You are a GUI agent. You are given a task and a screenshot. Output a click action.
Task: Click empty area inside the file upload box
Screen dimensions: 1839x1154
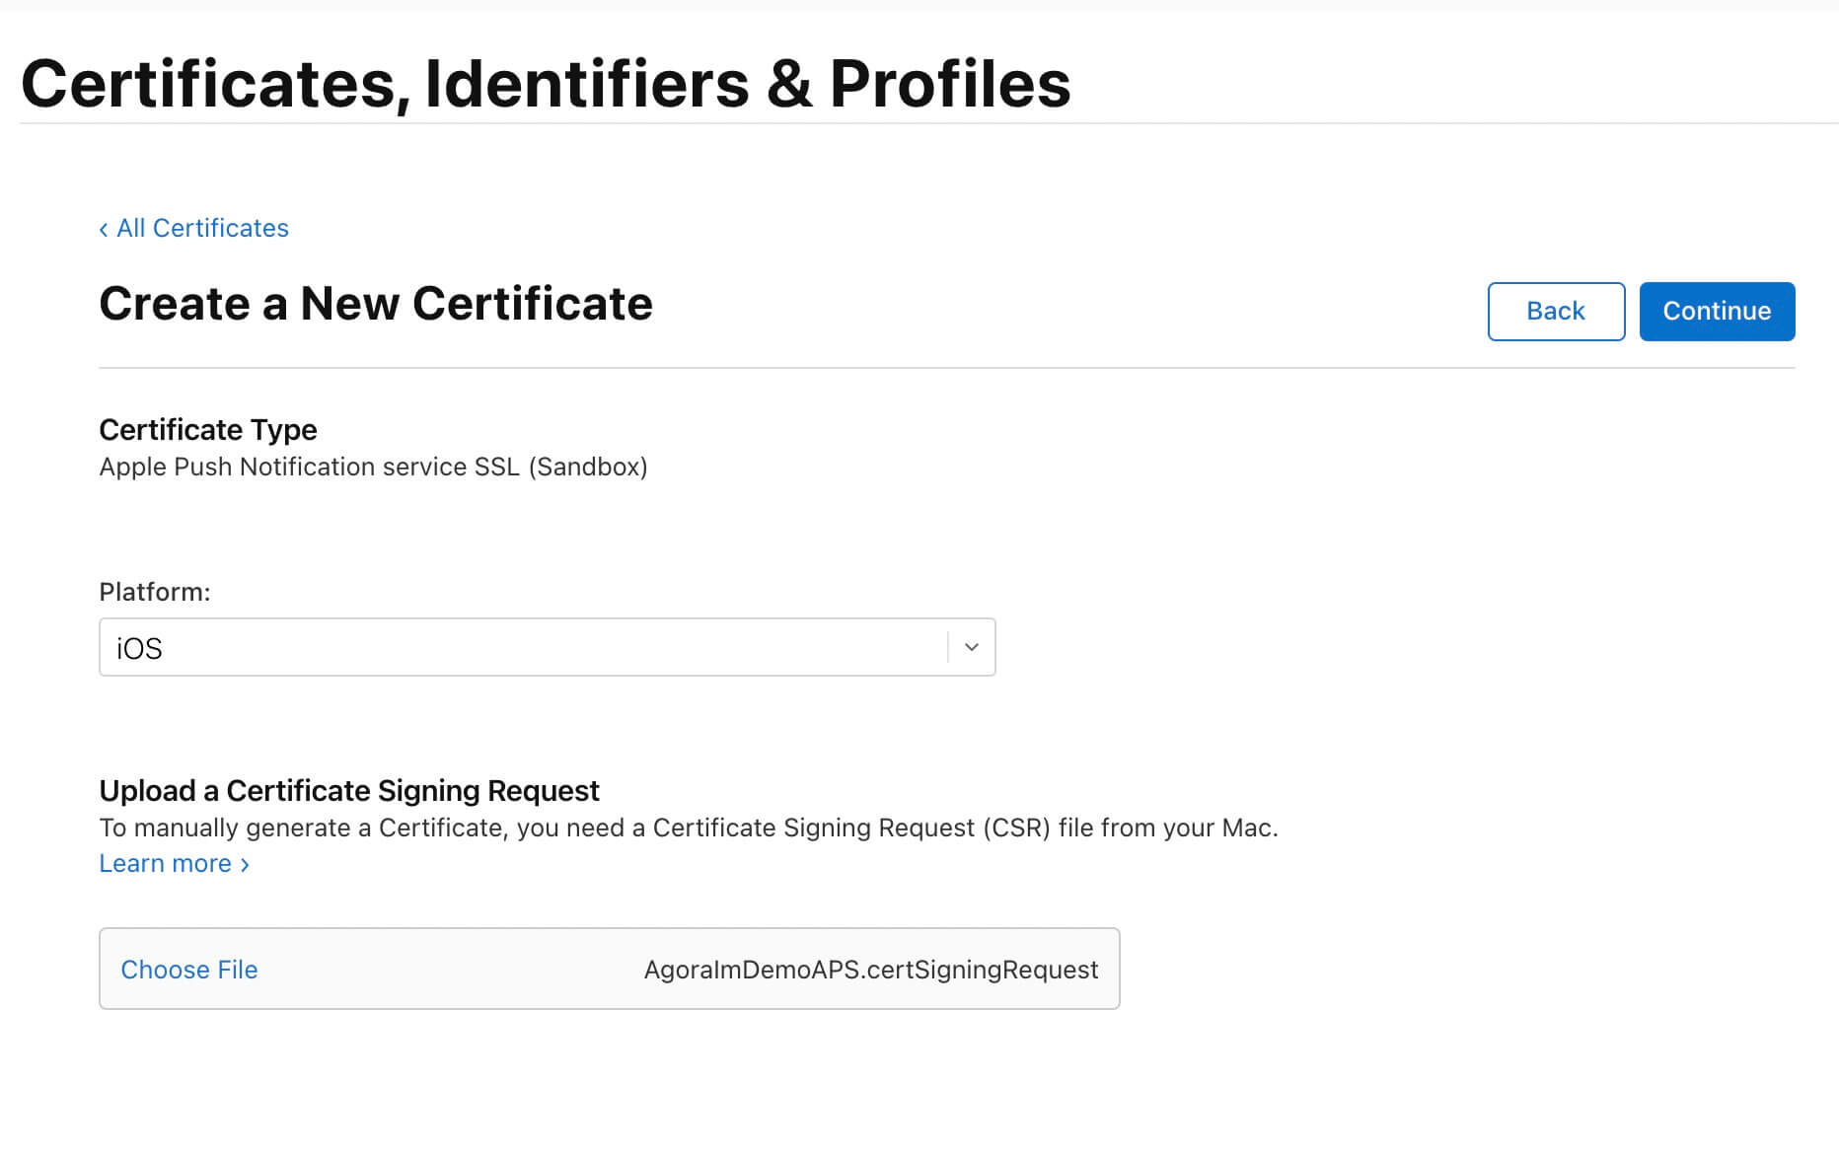pos(444,970)
